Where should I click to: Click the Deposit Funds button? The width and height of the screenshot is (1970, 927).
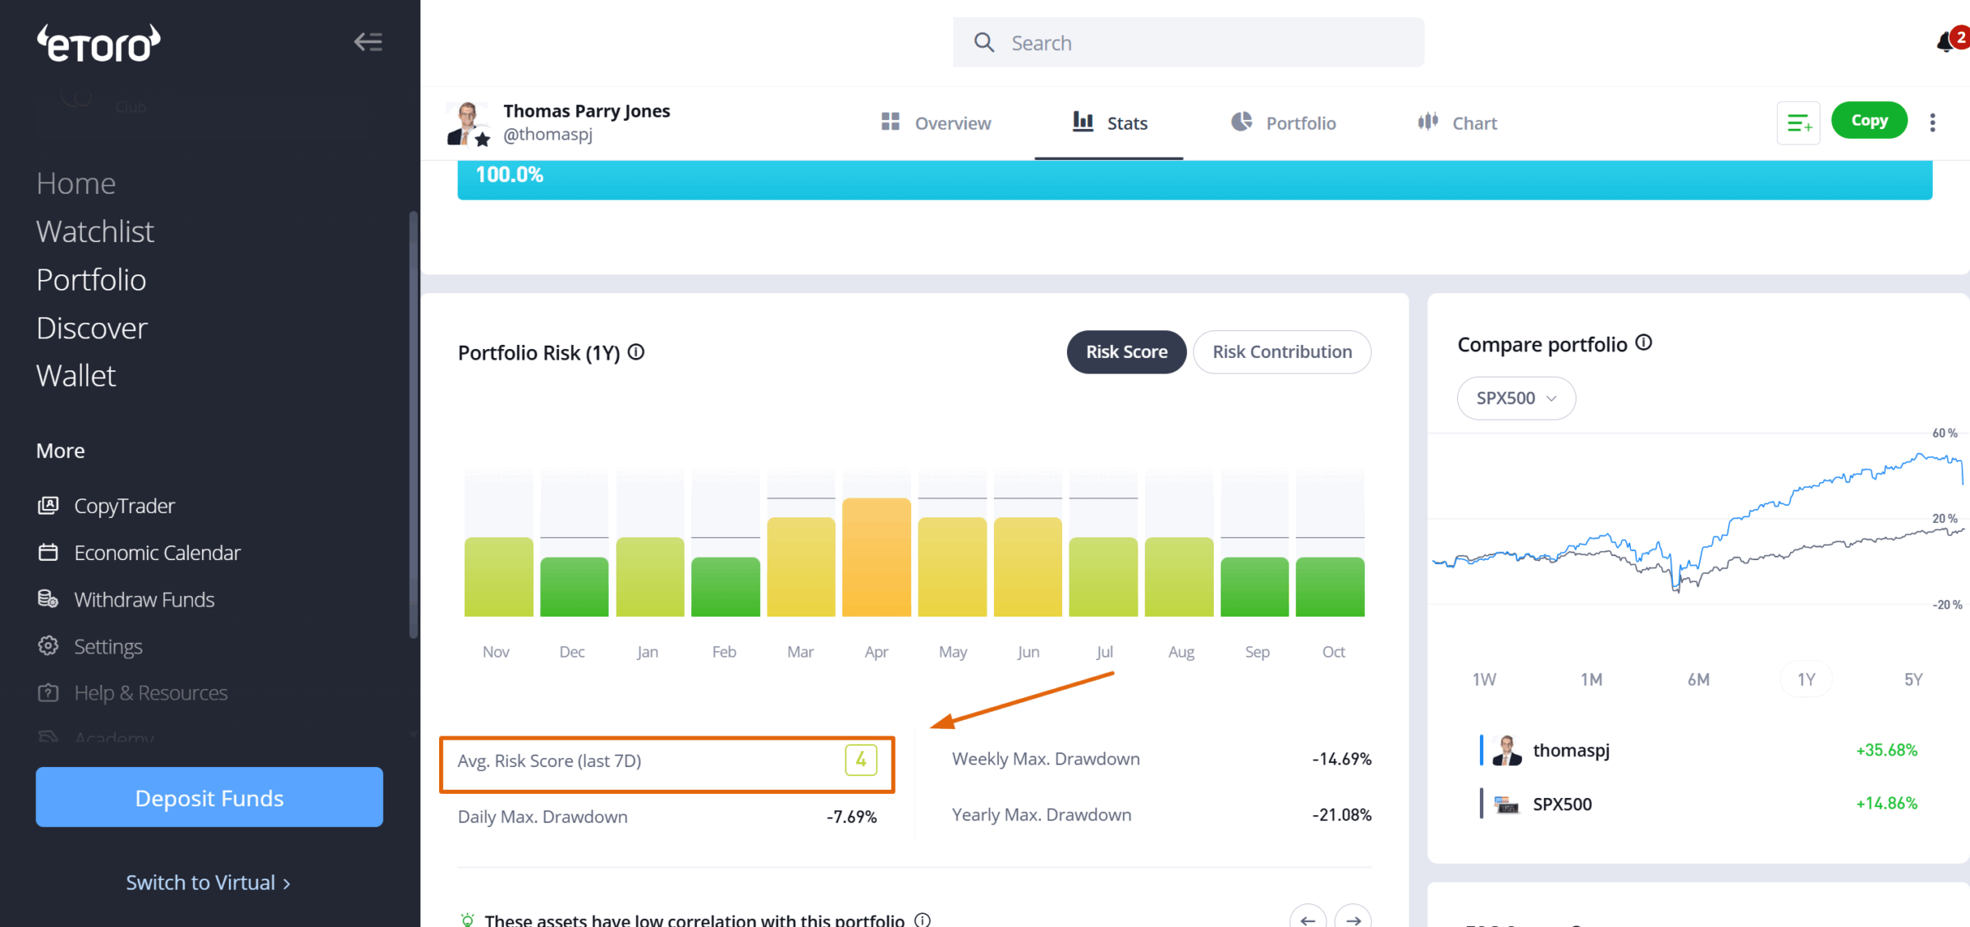tap(209, 797)
